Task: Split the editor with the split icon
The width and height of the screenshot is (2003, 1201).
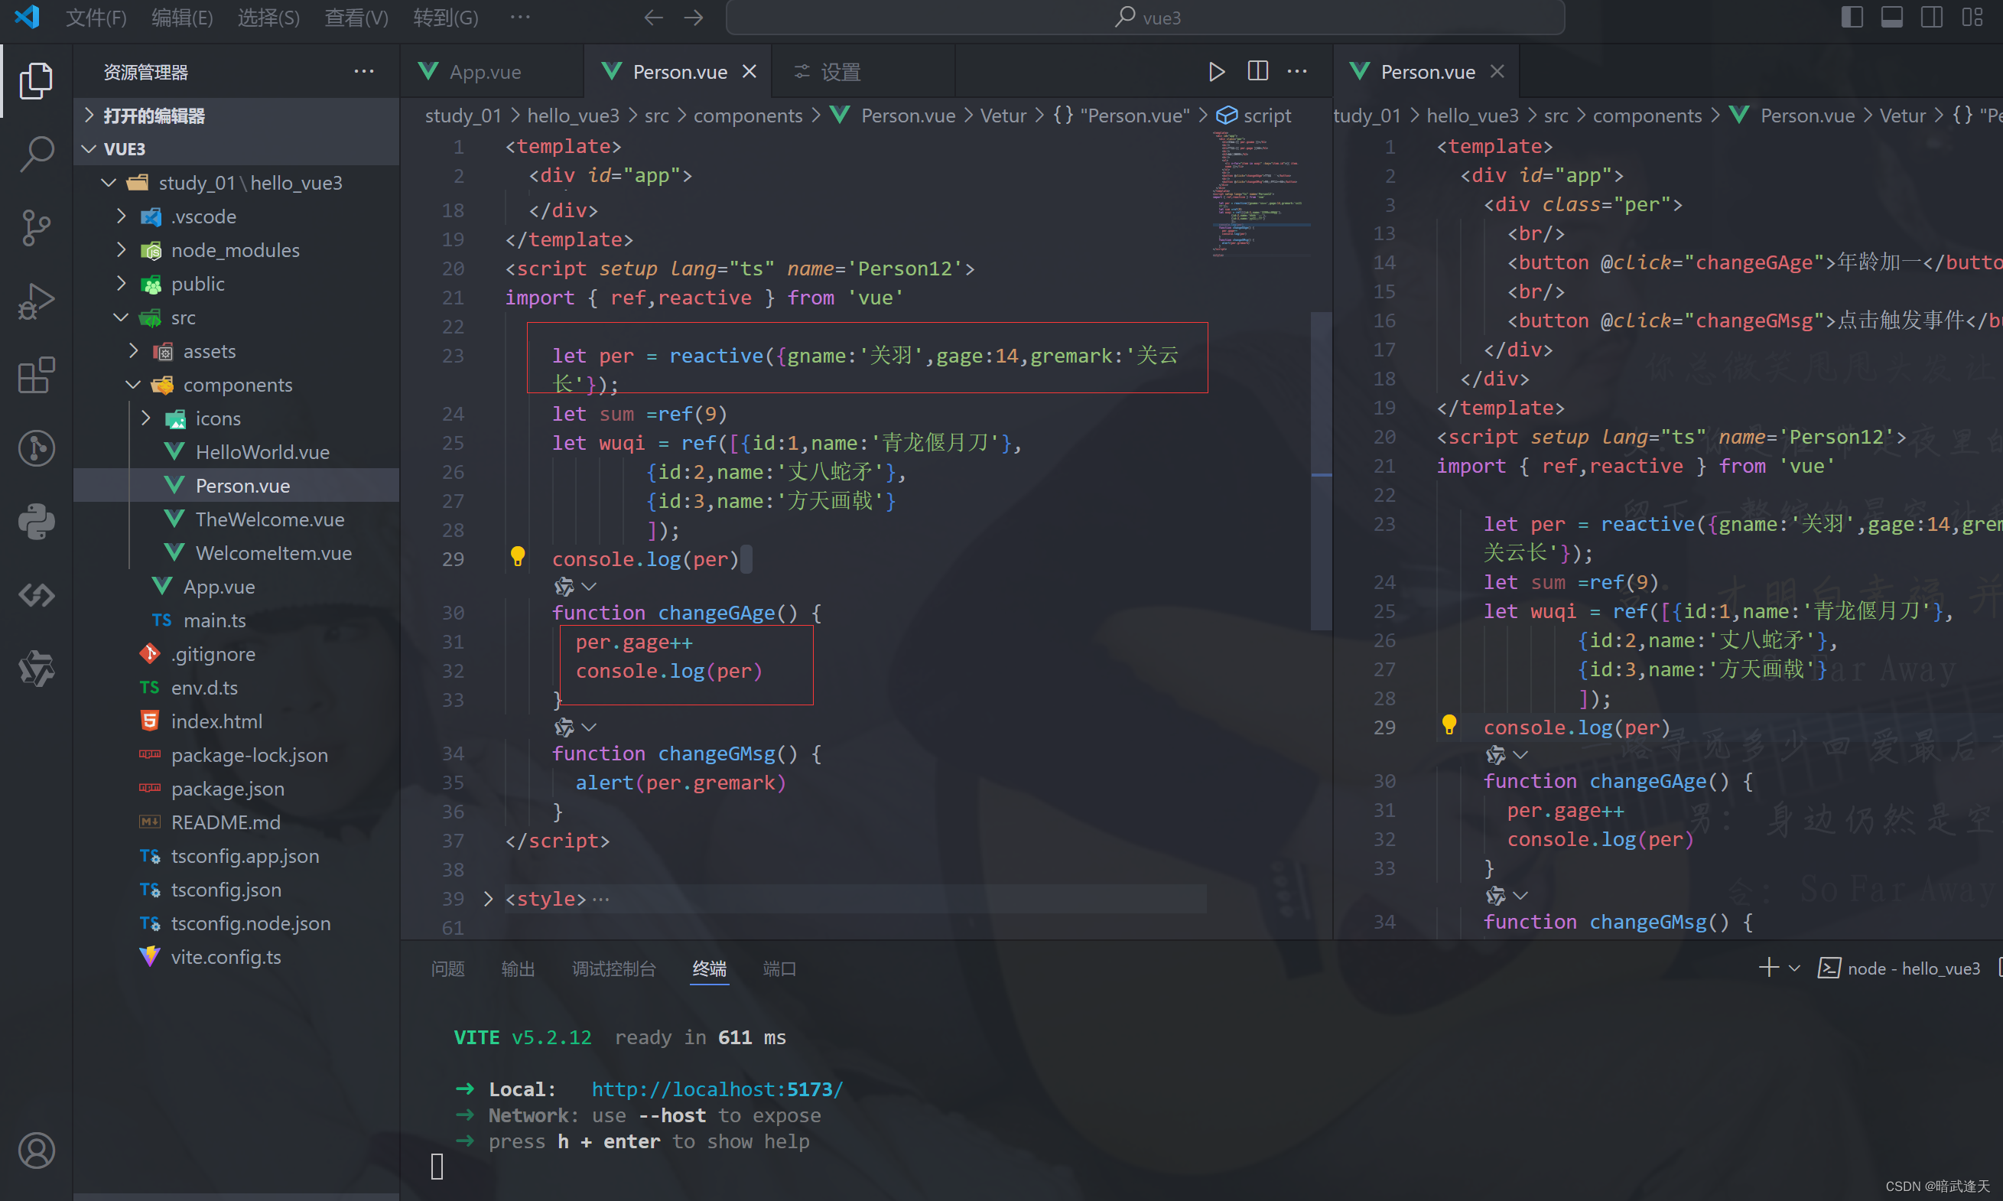Action: click(1258, 71)
